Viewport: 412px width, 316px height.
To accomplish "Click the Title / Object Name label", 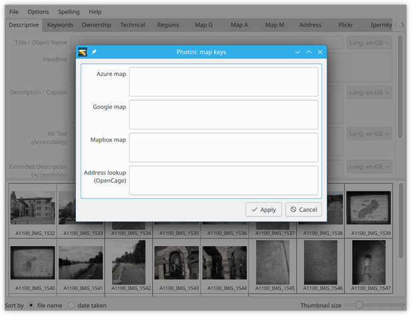I will (x=41, y=43).
